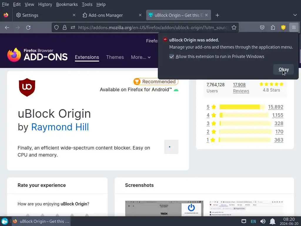Open the 17,908 Reviews link
301x226 pixels.
click(241, 88)
